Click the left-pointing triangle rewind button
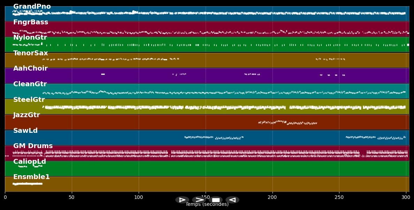 coord(232,200)
